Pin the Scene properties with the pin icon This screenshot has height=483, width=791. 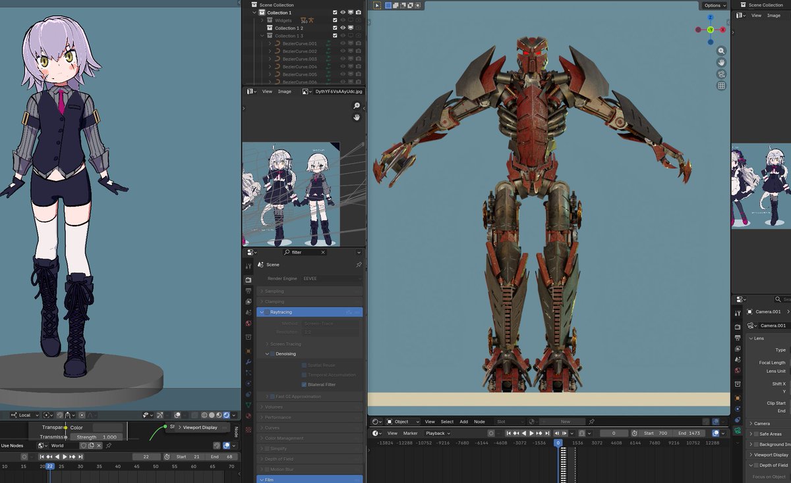pos(359,265)
